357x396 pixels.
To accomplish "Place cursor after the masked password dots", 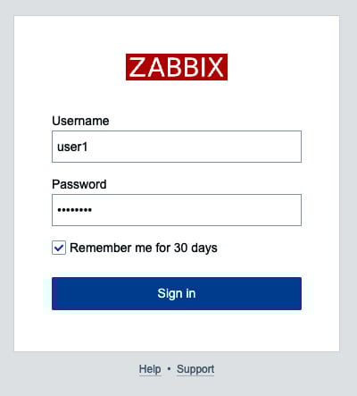I will (x=93, y=210).
